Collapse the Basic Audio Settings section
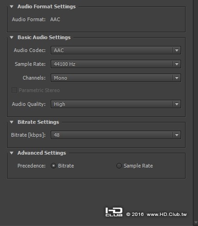The image size is (198, 226). click(x=12, y=37)
